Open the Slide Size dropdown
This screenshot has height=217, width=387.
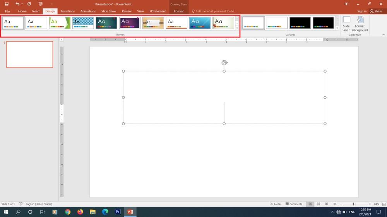click(346, 24)
